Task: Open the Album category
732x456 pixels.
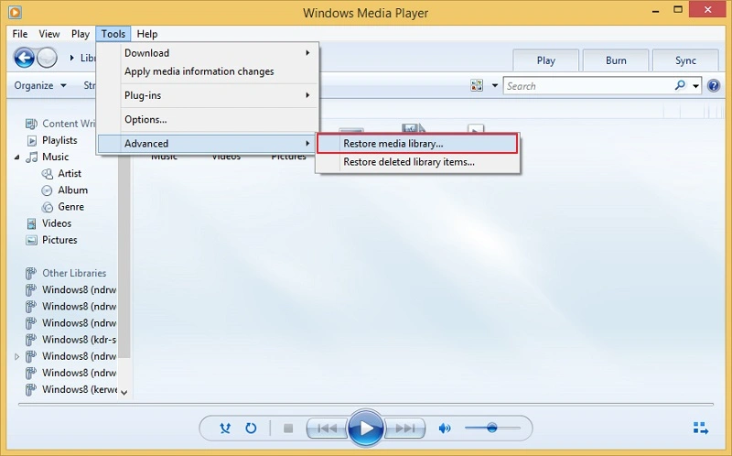Action: click(72, 190)
